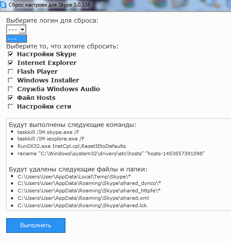Click the Выполнять button

(x=36, y=225)
